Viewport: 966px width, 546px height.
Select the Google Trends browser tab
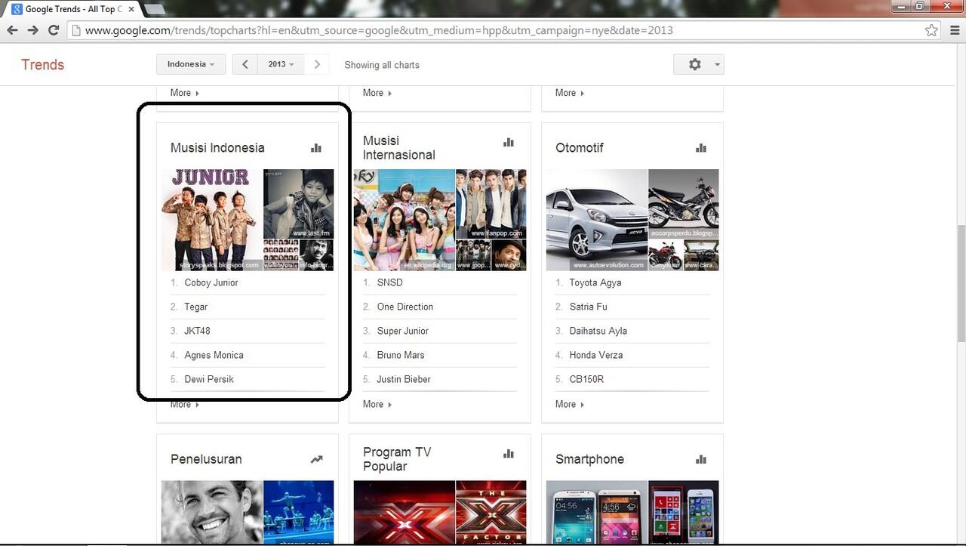[73, 9]
